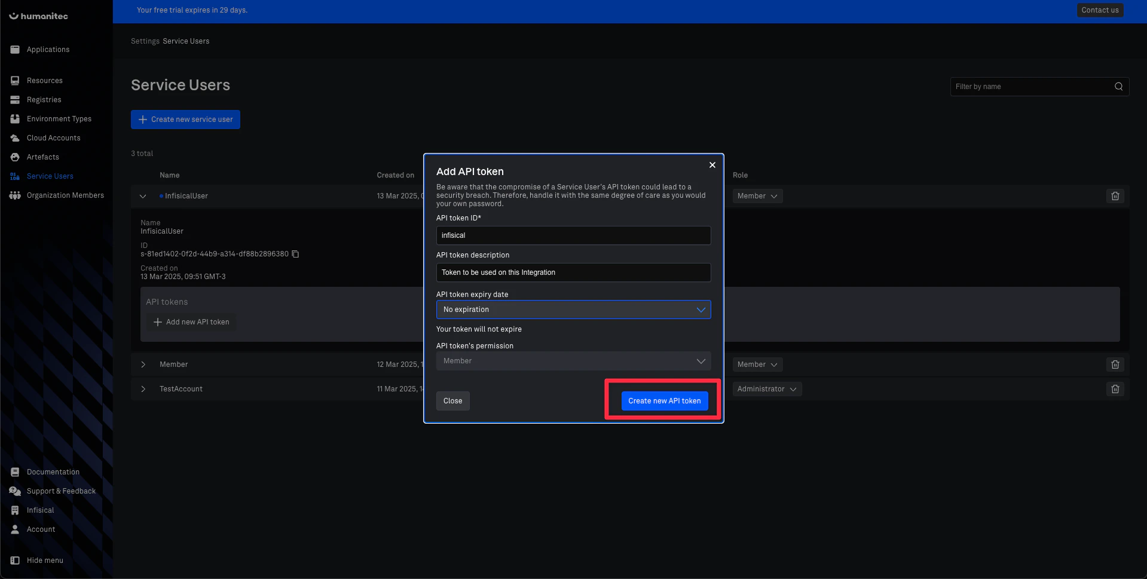
Task: Delete InfisicalUser with trash icon
Action: pos(1115,196)
